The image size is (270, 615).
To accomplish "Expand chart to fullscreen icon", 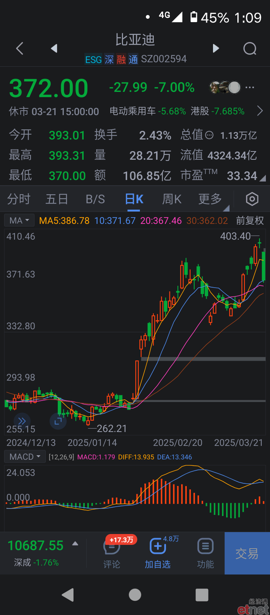I will pos(58,421).
